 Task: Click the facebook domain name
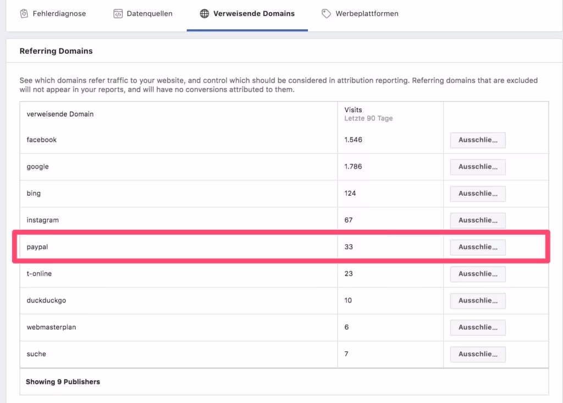(42, 140)
